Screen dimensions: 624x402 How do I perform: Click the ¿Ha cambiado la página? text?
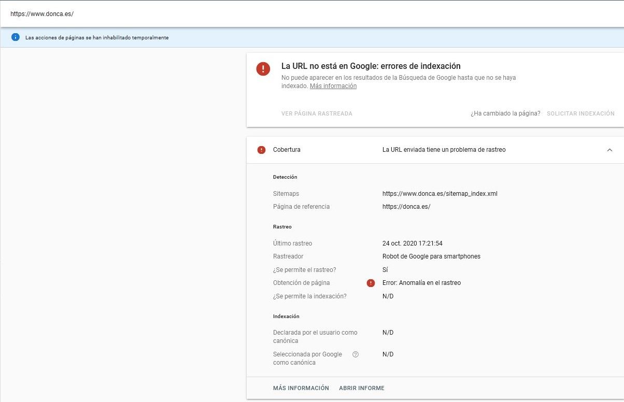[x=505, y=113]
